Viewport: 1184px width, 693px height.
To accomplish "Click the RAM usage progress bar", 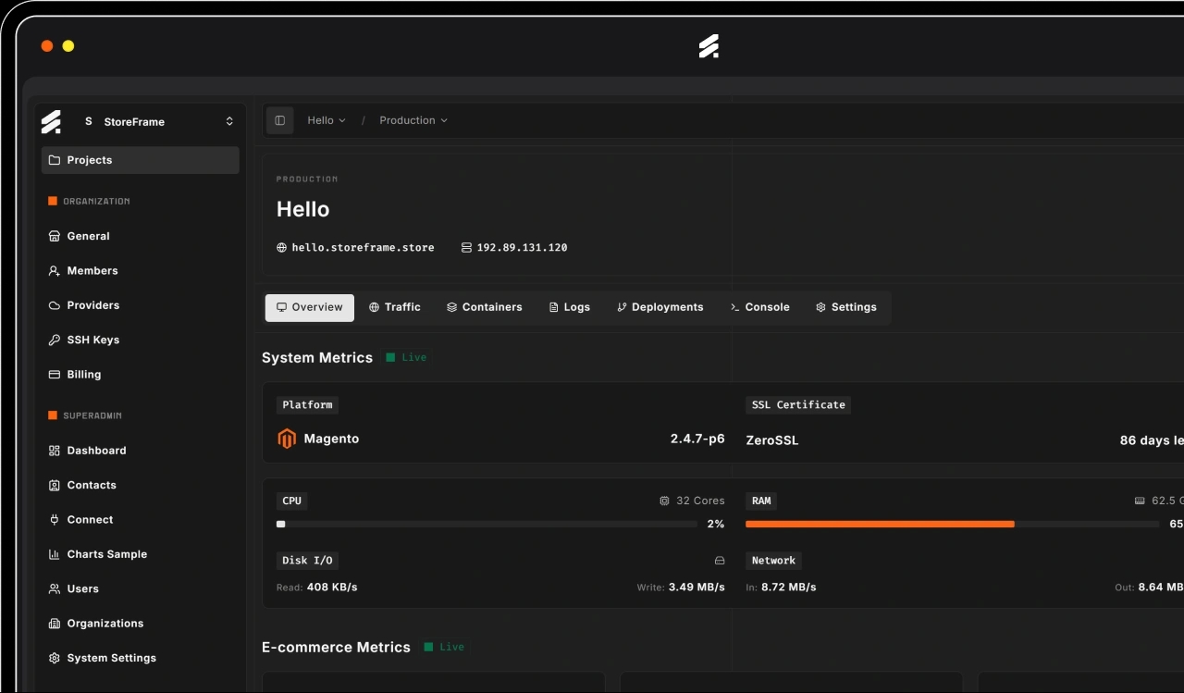I will tap(952, 524).
